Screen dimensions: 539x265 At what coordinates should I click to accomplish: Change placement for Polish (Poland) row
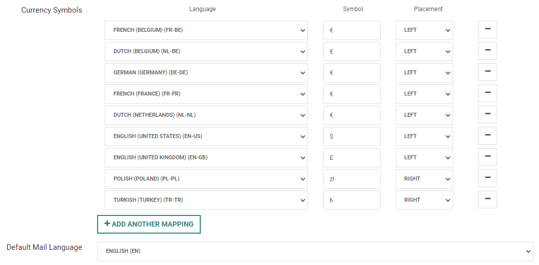coord(424,179)
